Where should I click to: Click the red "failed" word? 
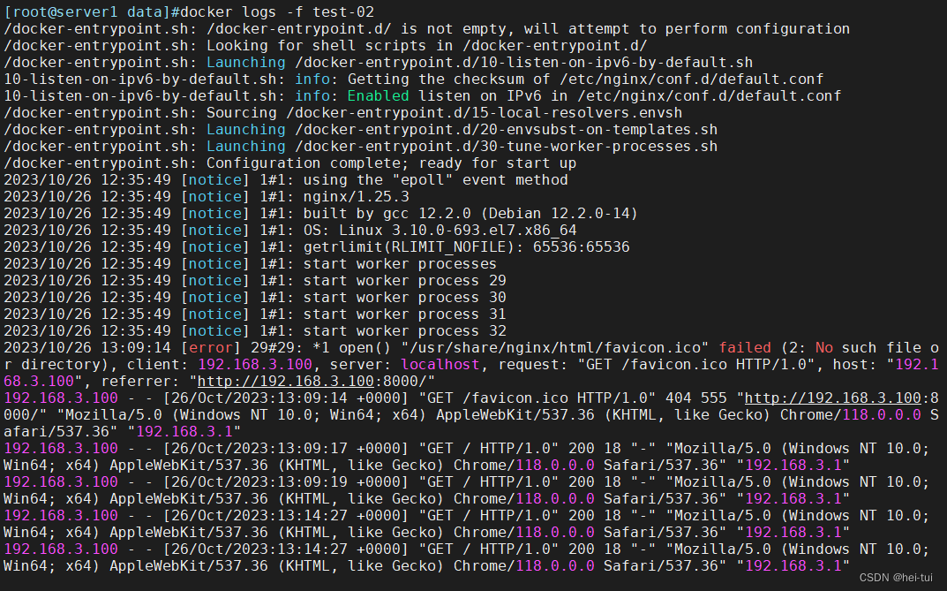[x=745, y=348]
